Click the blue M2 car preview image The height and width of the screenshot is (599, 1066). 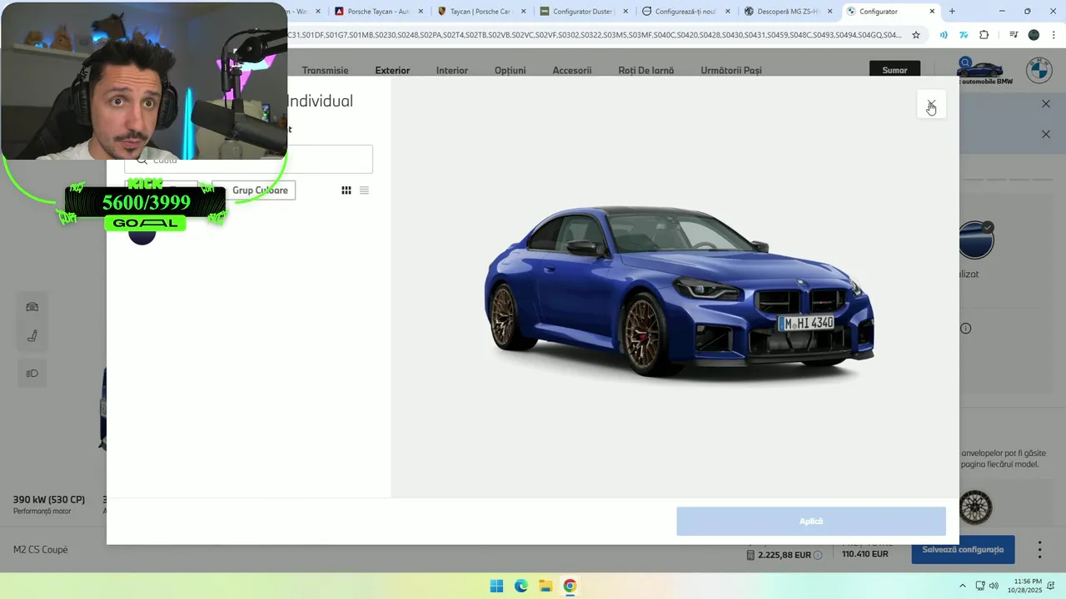click(679, 291)
